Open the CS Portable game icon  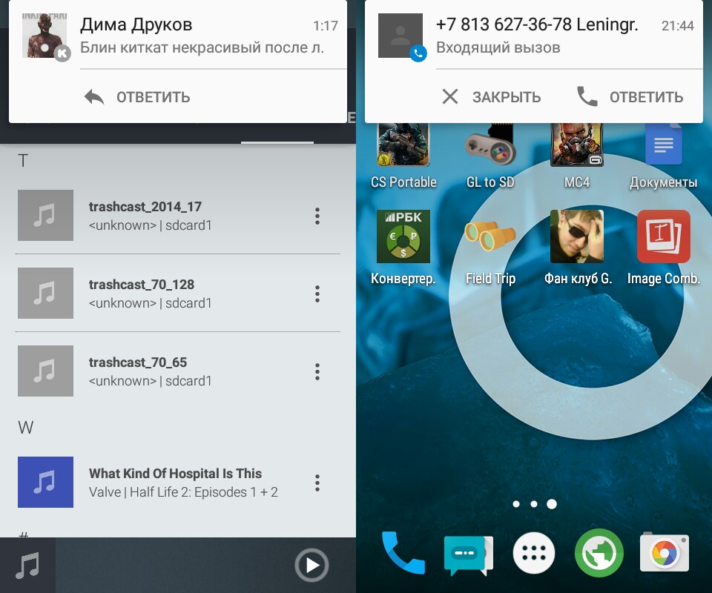pyautogui.click(x=403, y=145)
